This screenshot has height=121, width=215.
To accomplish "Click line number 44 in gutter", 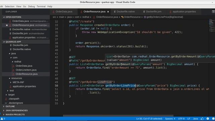I will tap(56, 64).
